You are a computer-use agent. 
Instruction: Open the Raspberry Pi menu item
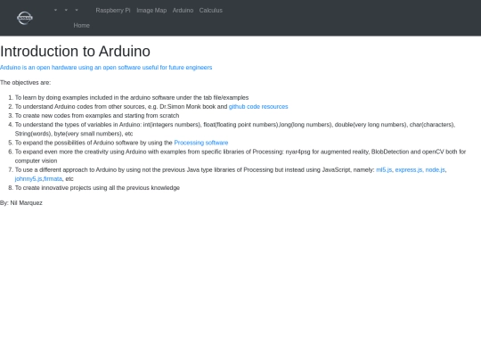(x=113, y=11)
